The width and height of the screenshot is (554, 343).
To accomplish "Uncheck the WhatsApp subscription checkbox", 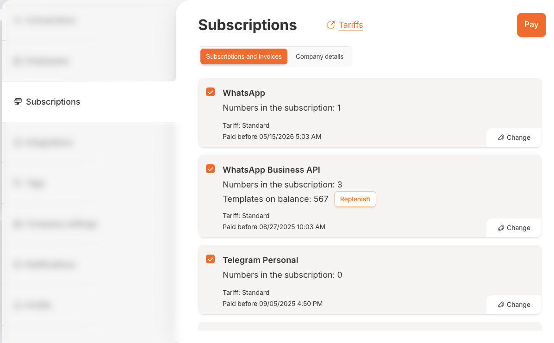I will 210,92.
